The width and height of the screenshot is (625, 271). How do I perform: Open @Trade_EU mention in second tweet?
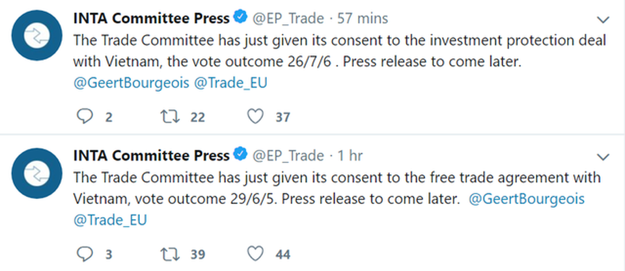(x=110, y=220)
